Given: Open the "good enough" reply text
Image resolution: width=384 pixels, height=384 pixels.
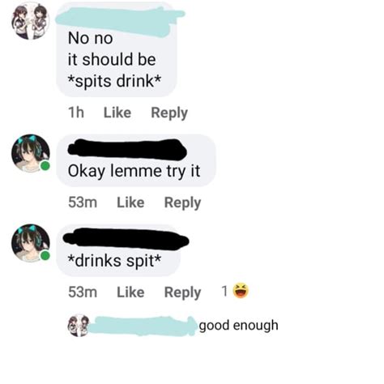Looking at the screenshot, I should tap(239, 326).
